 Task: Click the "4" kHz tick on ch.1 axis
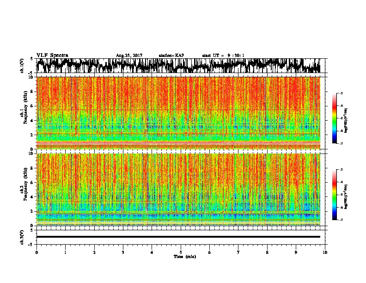pos(32,121)
